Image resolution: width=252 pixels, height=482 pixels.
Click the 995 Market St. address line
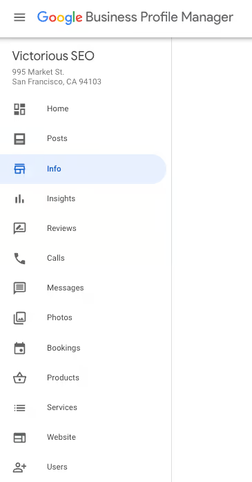point(38,72)
